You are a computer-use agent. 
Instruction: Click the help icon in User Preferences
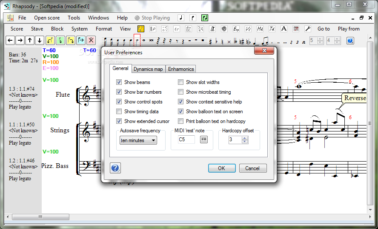pyautogui.click(x=115, y=168)
